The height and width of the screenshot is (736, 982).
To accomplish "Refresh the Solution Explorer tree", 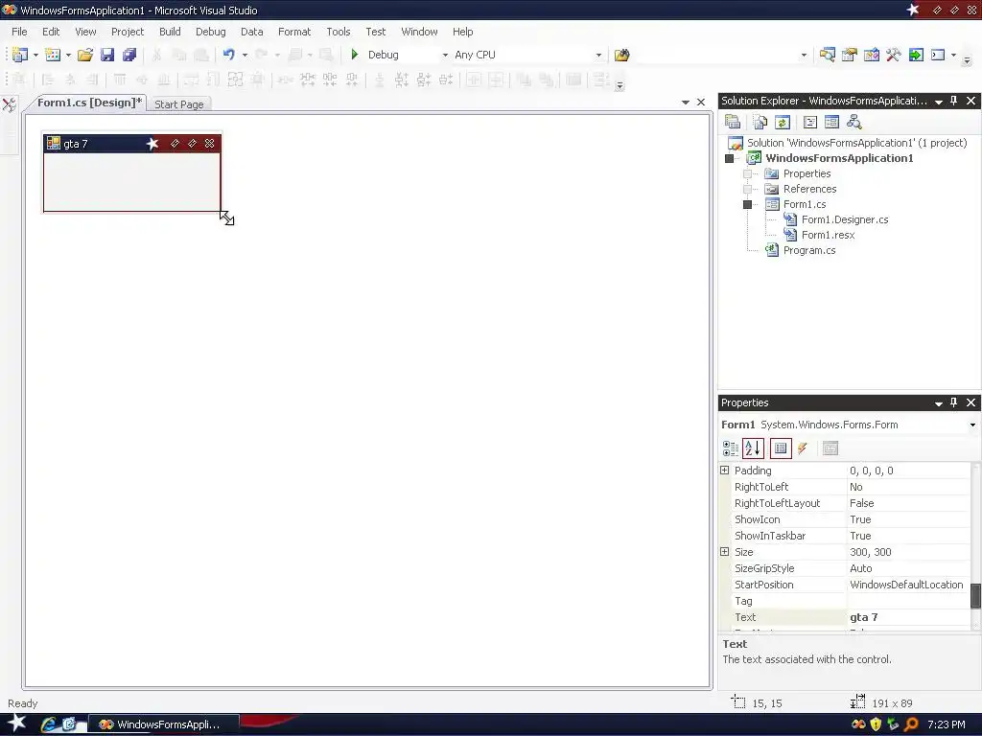I will (x=783, y=122).
